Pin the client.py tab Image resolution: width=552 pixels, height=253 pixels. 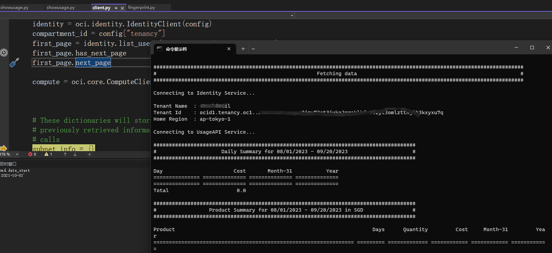116,8
